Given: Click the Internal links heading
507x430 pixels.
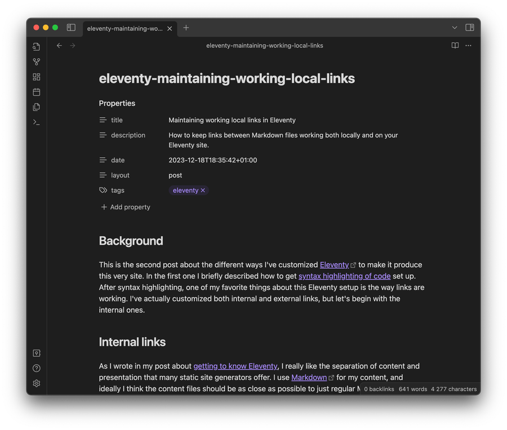Looking at the screenshot, I should [132, 342].
